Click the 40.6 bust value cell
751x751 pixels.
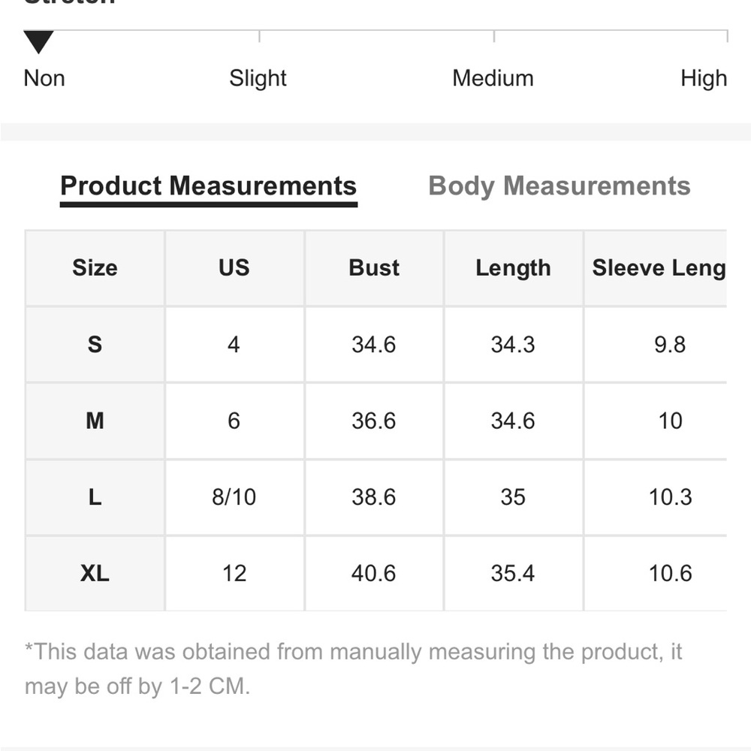373,573
